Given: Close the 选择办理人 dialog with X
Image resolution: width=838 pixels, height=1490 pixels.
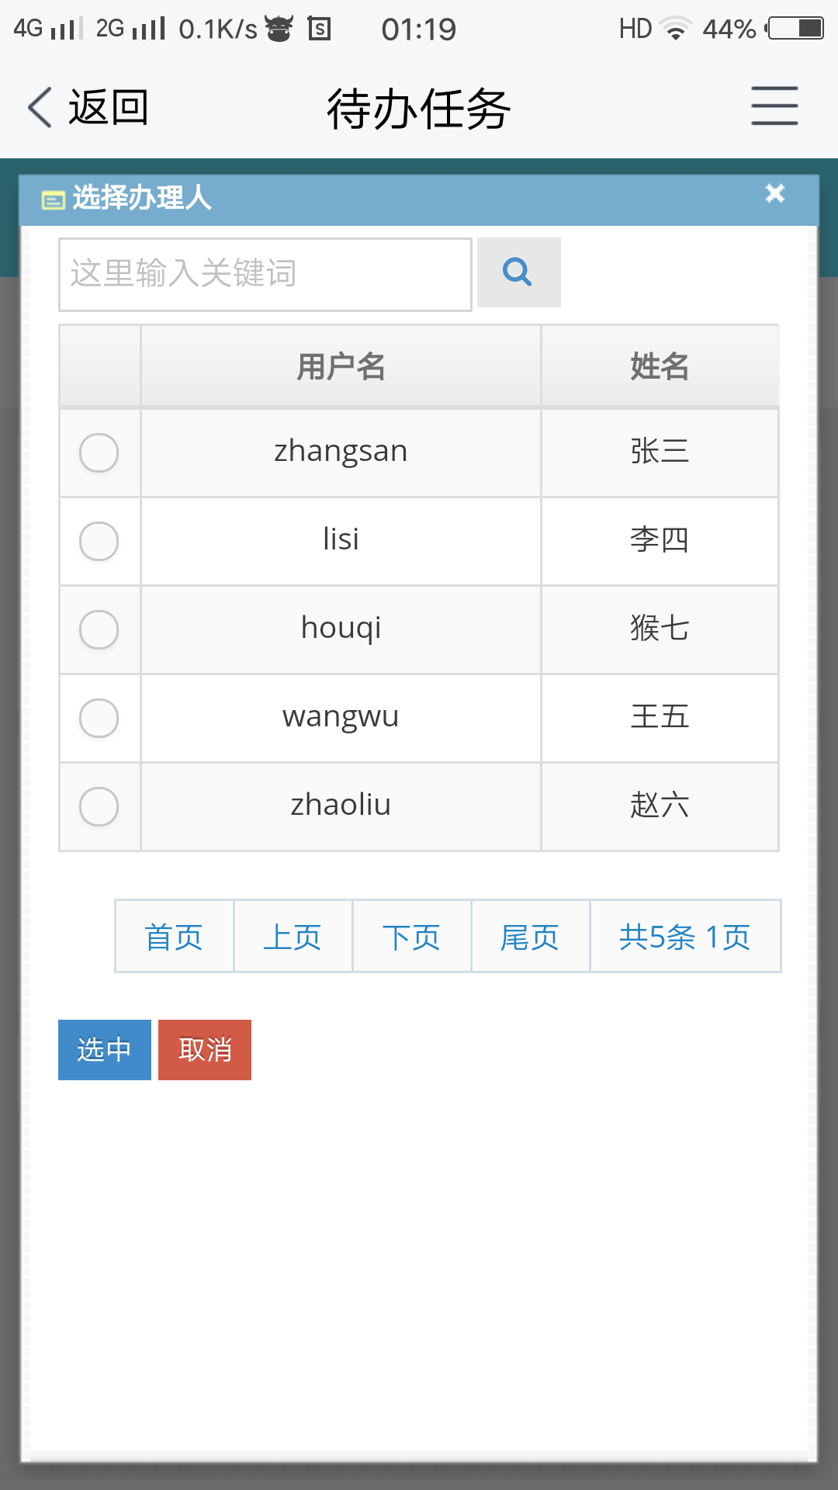Looking at the screenshot, I should pos(774,193).
